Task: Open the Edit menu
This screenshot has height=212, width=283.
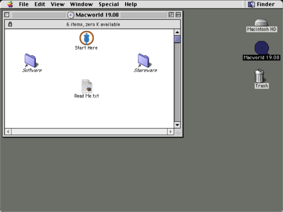Action: [40, 4]
